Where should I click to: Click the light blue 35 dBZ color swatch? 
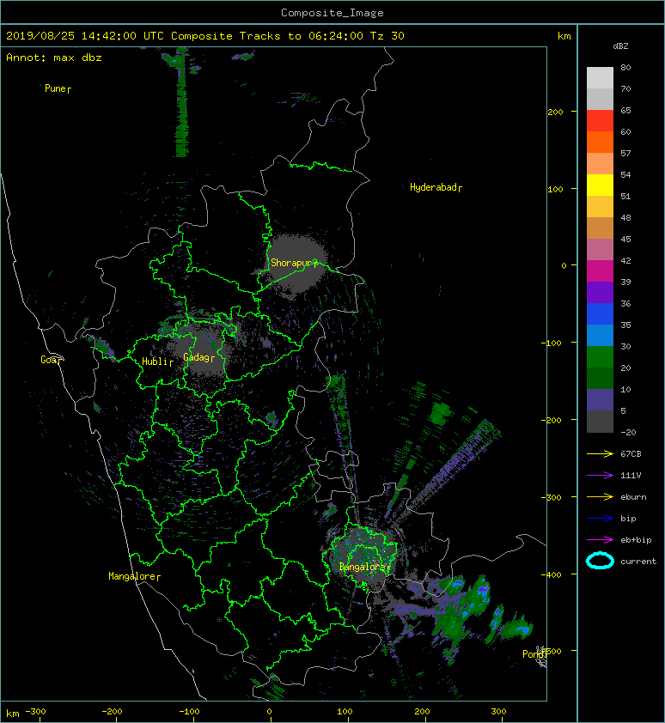[x=600, y=335]
